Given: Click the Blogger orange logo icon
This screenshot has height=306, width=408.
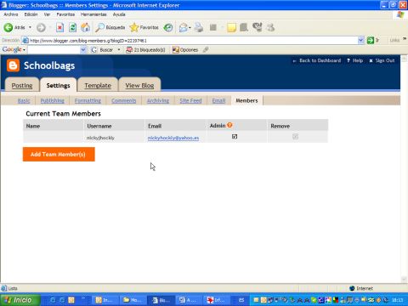Looking at the screenshot, I should tap(13, 65).
